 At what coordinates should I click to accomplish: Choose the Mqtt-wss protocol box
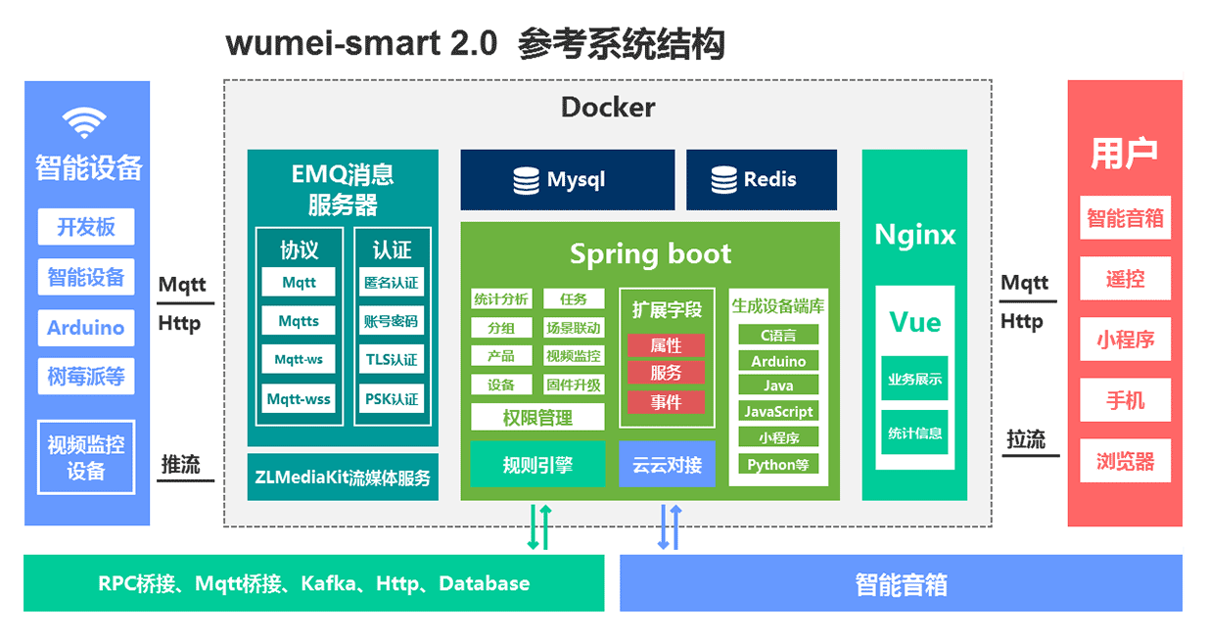[x=299, y=399]
